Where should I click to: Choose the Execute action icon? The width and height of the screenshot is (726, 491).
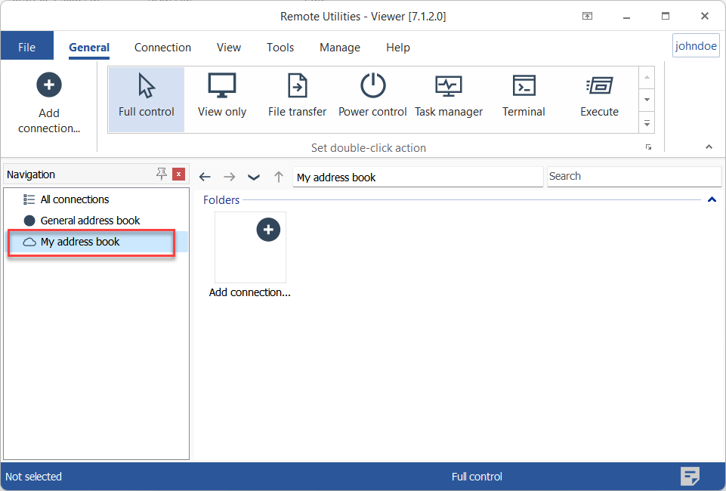[599, 97]
